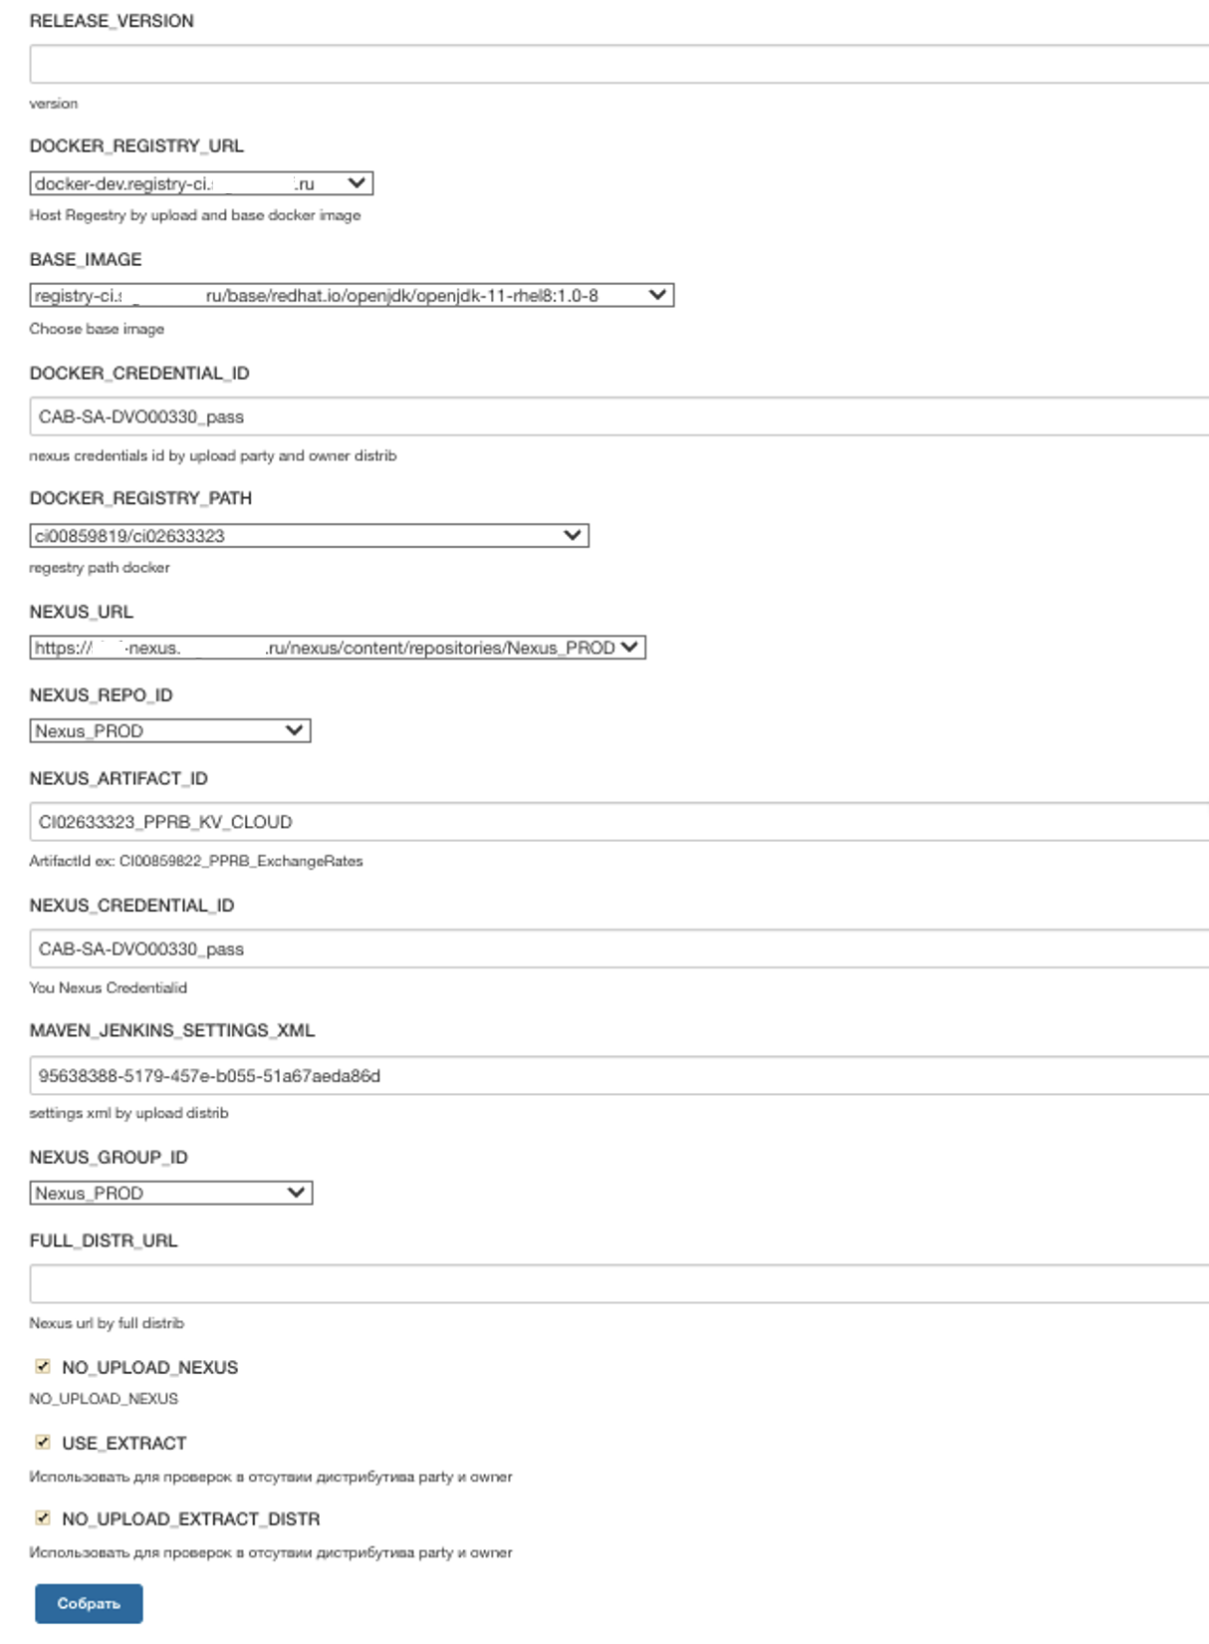1209x1644 pixels.
Task: Toggle the USE_EXTRACT checkbox
Action: (x=43, y=1442)
